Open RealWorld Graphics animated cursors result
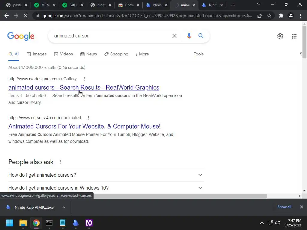The image size is (307, 230). (x=84, y=87)
